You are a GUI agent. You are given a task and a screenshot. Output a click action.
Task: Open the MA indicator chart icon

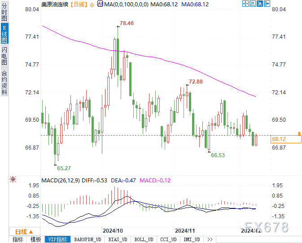tap(100, 4)
